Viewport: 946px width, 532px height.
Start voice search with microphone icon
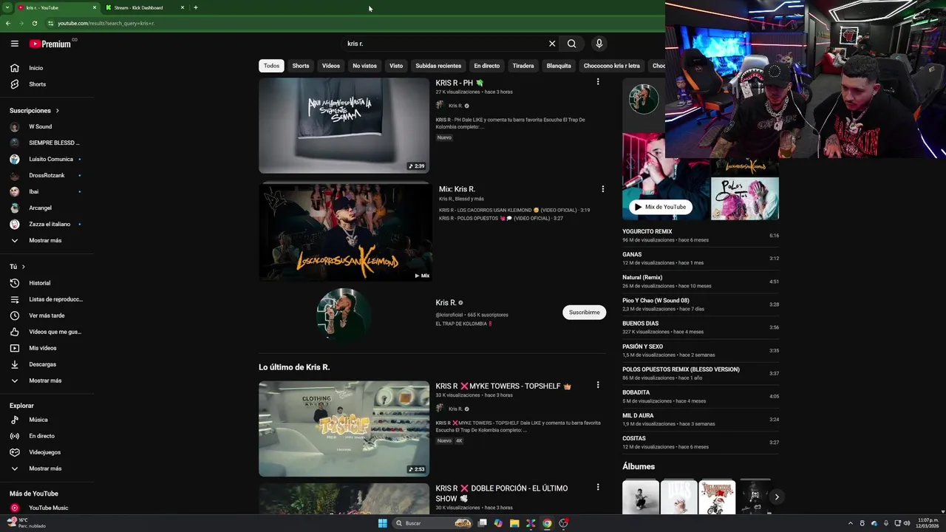point(599,44)
